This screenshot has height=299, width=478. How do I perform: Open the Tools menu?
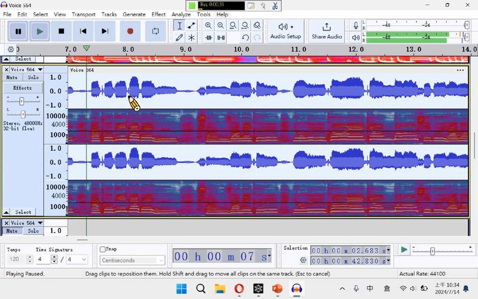pos(203,14)
